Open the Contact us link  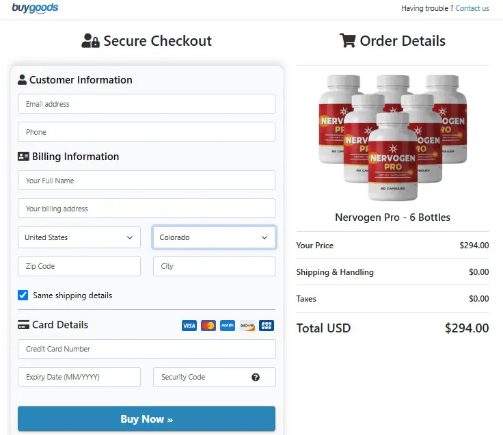point(472,8)
